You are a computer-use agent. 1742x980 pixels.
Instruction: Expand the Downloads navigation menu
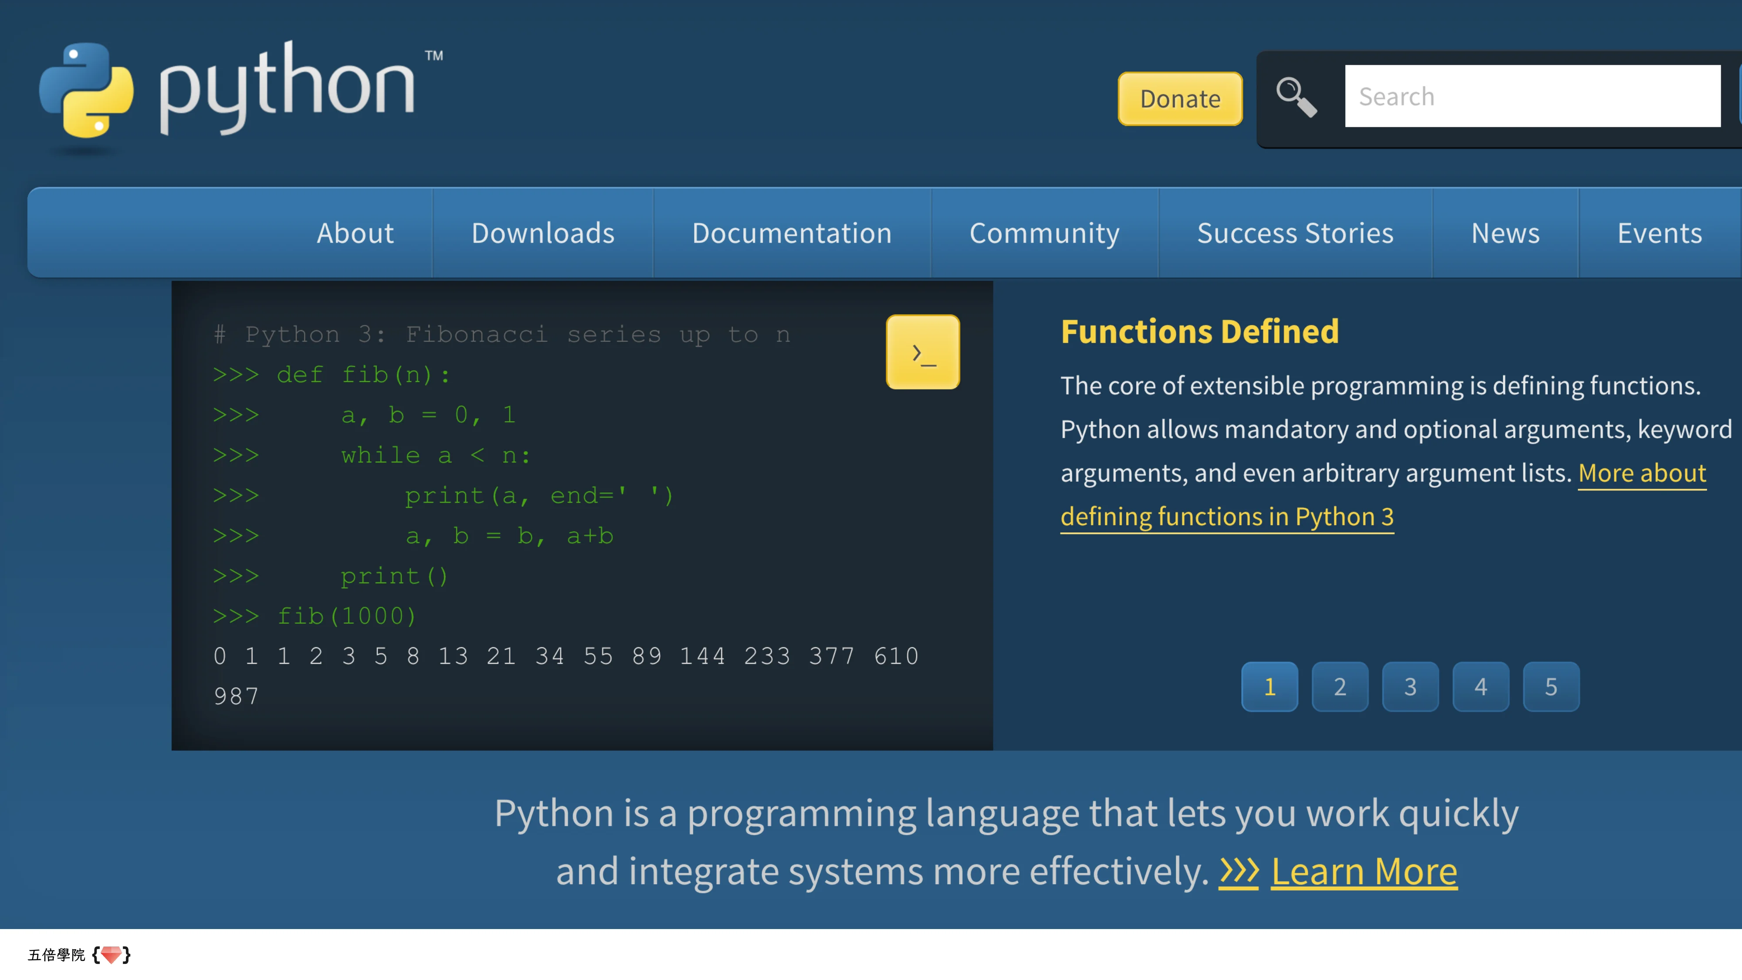pyautogui.click(x=543, y=233)
